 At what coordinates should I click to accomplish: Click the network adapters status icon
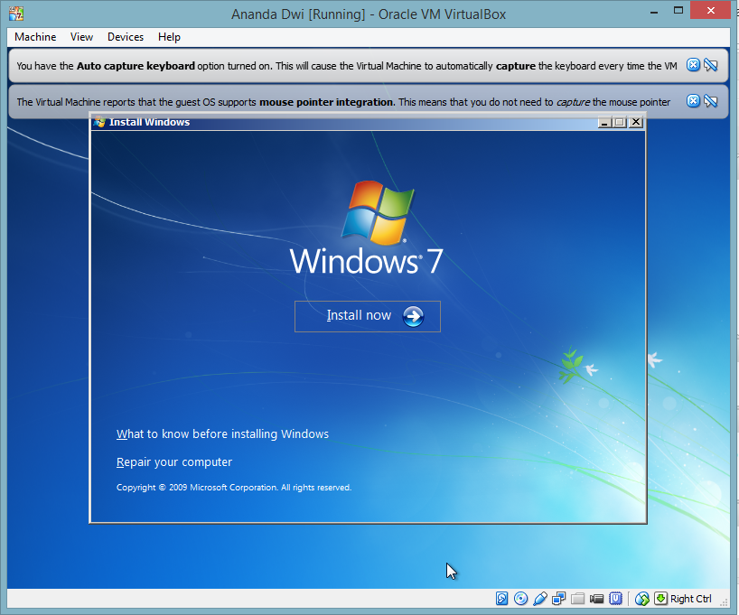click(x=559, y=599)
